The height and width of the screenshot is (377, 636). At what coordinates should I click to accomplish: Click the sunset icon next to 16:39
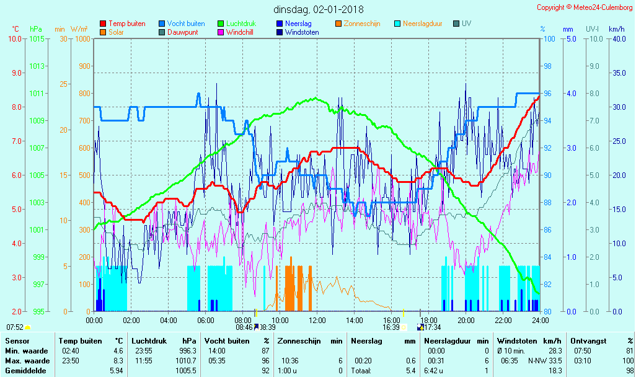click(404, 327)
